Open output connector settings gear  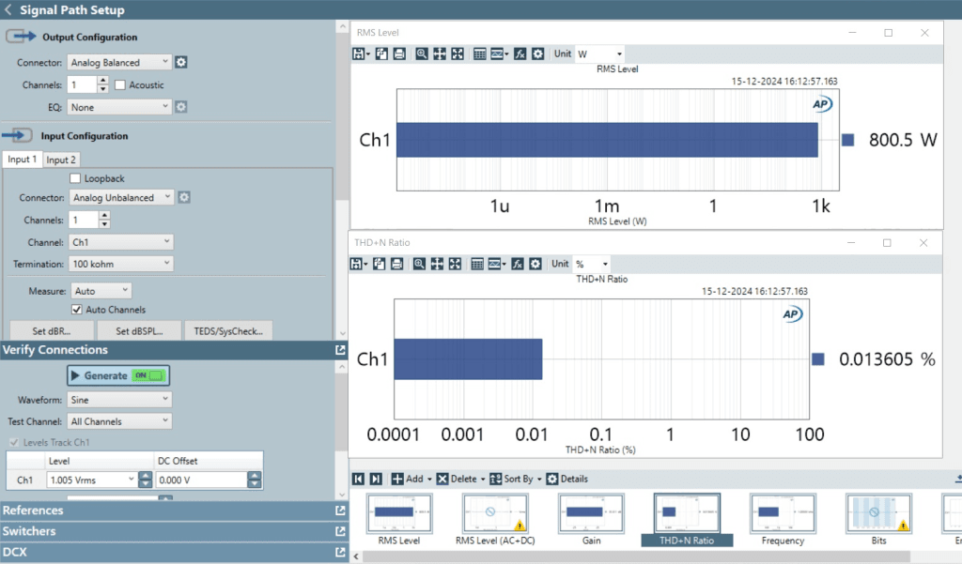click(x=181, y=62)
